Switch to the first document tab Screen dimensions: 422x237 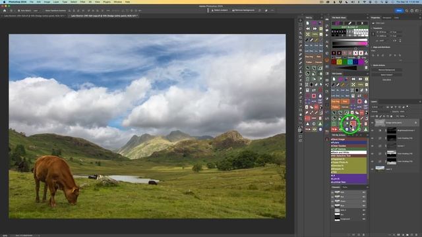point(34,16)
